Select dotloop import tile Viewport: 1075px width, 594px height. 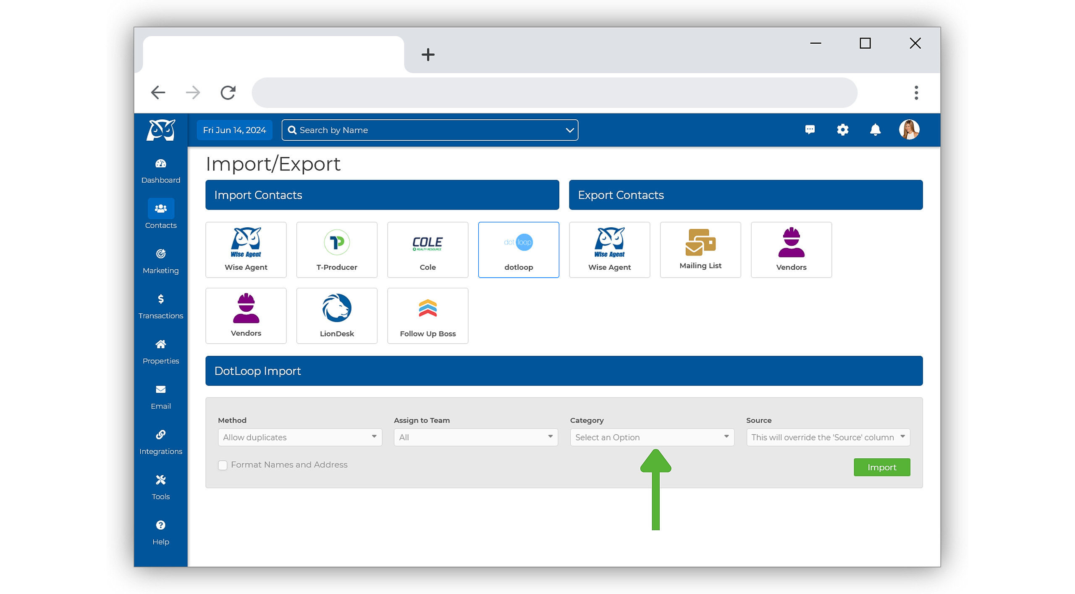[518, 250]
